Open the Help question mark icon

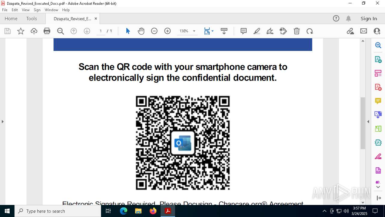[x=336, y=18]
